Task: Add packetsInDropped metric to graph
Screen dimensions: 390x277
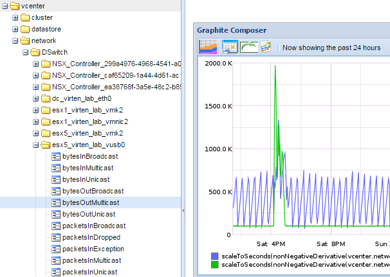Action: click(x=91, y=238)
